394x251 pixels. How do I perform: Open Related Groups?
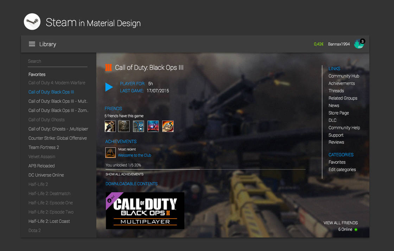coord(343,98)
